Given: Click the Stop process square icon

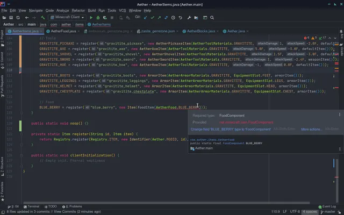Looking at the screenshot, I should point(112,18).
